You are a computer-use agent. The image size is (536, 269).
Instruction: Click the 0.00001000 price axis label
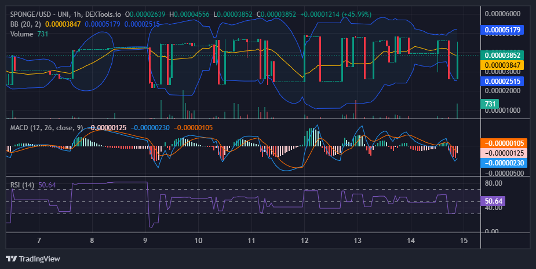pyautogui.click(x=502, y=110)
